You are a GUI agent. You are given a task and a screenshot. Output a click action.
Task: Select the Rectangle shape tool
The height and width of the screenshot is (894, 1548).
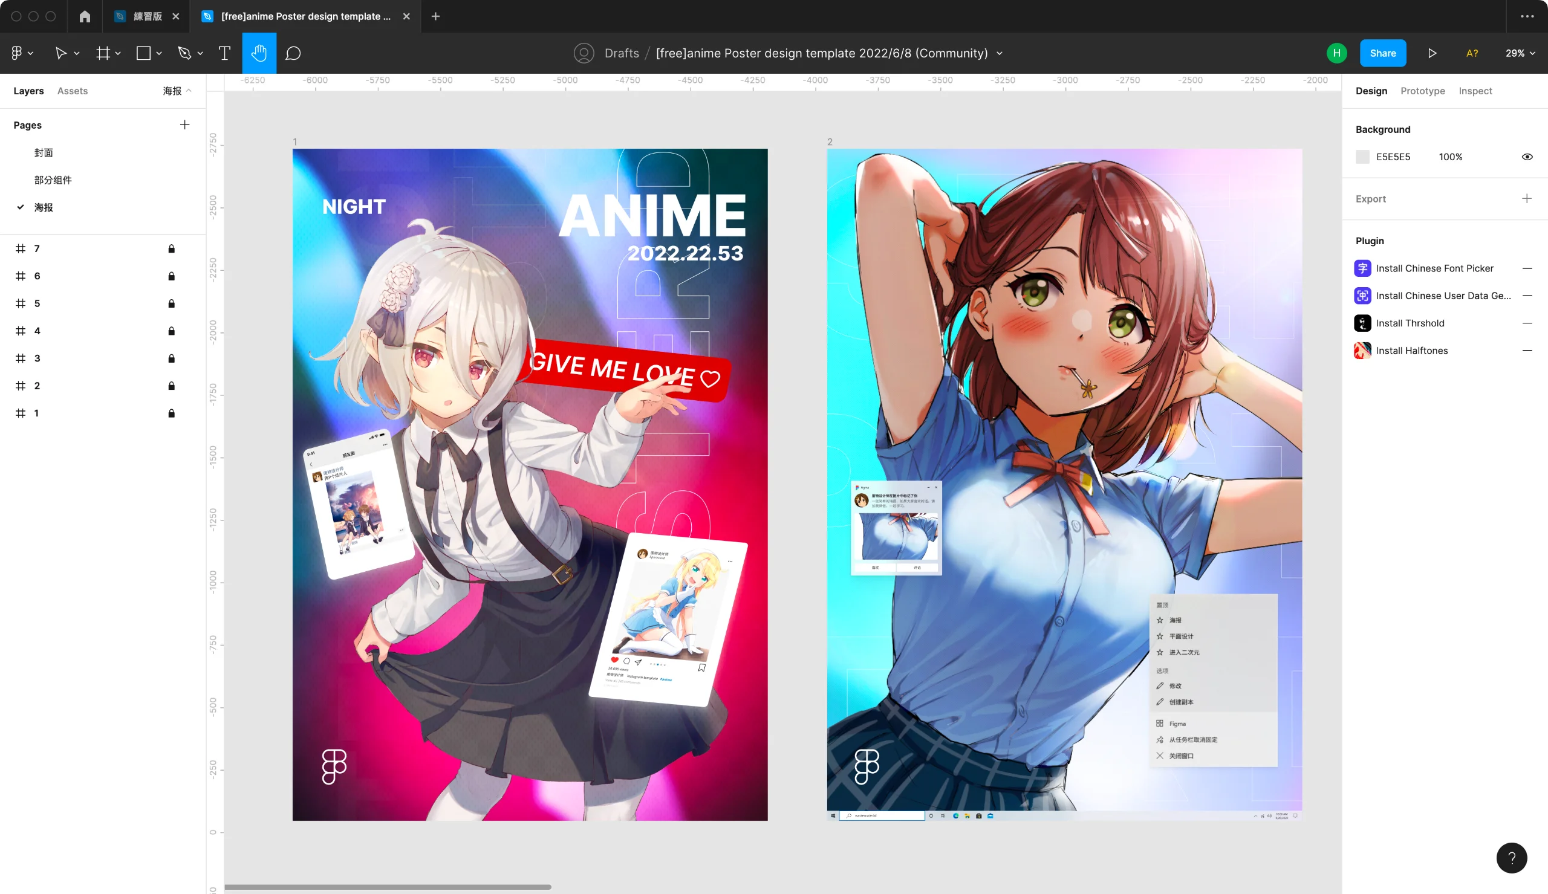coord(144,53)
